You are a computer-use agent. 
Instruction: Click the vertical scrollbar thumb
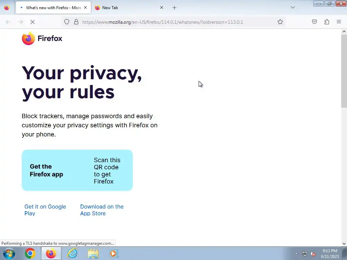click(344, 71)
